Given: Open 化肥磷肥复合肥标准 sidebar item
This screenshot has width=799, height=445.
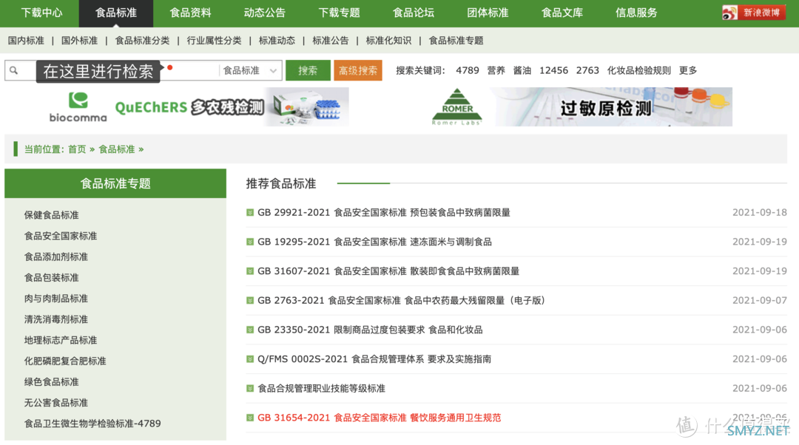Looking at the screenshot, I should (65, 361).
